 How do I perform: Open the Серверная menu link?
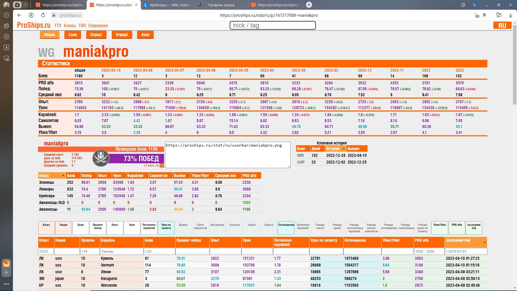point(98,26)
